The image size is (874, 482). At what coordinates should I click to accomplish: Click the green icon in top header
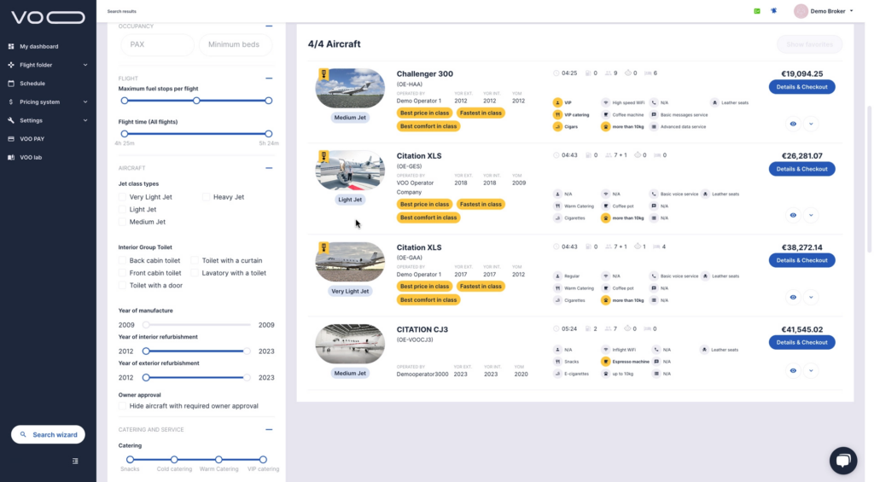756,11
